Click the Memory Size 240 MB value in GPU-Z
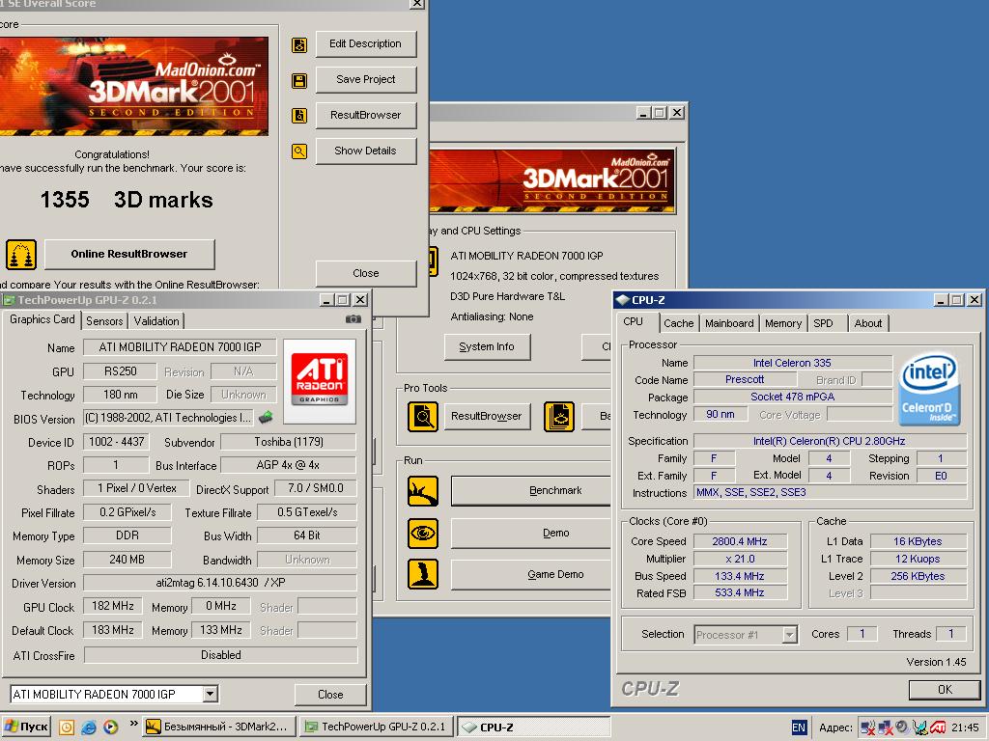The height and width of the screenshot is (741, 989). (x=127, y=560)
